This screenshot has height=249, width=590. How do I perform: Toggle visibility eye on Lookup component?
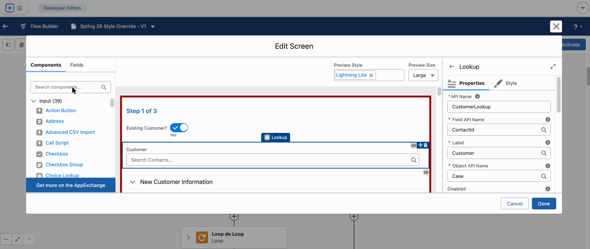point(413,145)
